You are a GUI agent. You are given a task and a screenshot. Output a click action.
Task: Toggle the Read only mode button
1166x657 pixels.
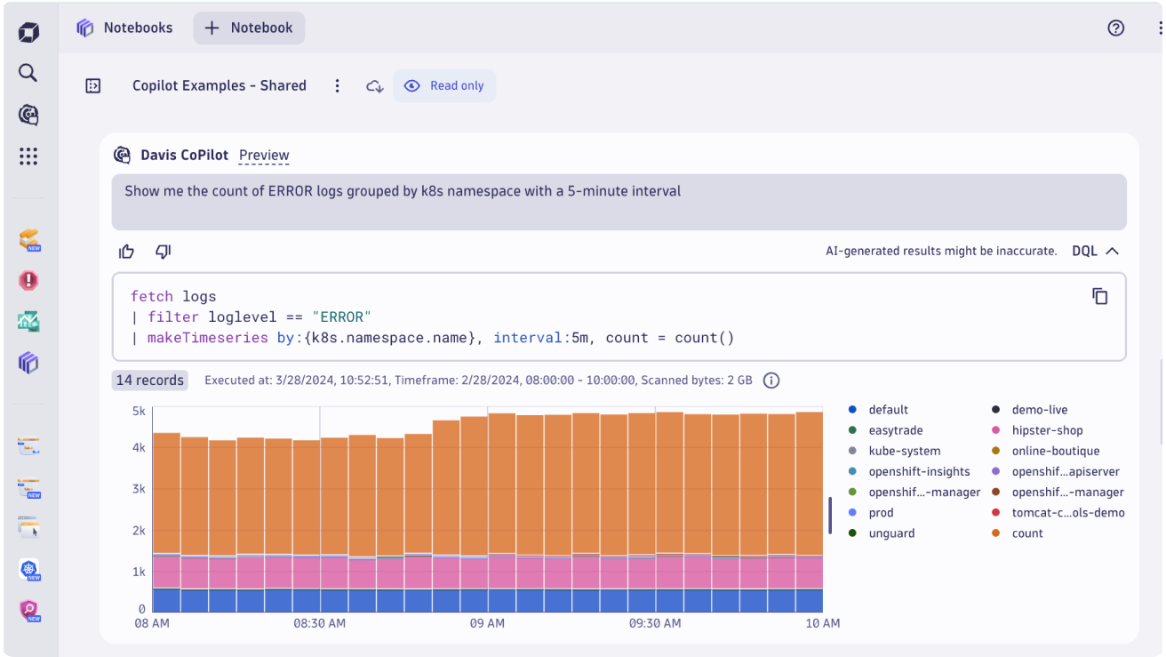(x=445, y=86)
